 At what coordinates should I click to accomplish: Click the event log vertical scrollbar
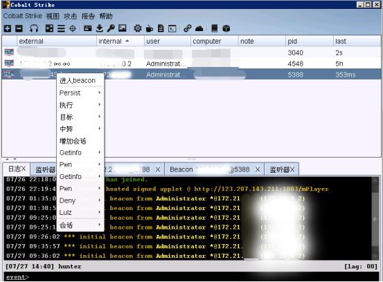pos(375,218)
